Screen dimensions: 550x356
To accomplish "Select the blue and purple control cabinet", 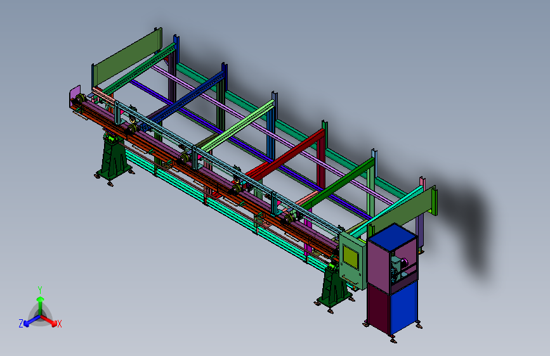I will [392, 279].
